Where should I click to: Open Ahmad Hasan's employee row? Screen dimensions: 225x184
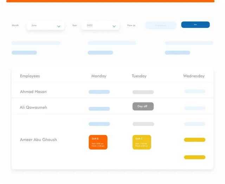point(33,92)
